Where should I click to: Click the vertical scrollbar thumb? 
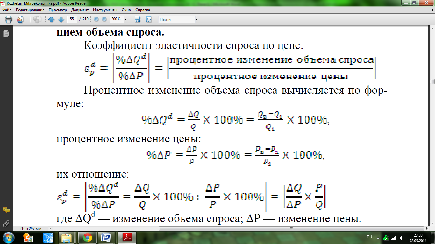pos(432,82)
